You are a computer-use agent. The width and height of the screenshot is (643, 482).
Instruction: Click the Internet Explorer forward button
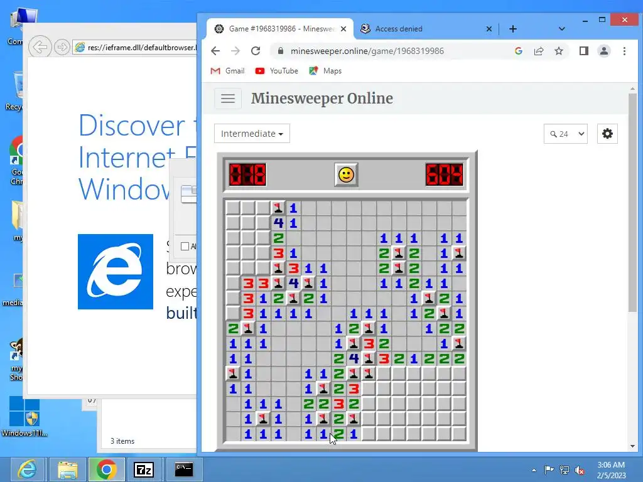click(x=62, y=47)
